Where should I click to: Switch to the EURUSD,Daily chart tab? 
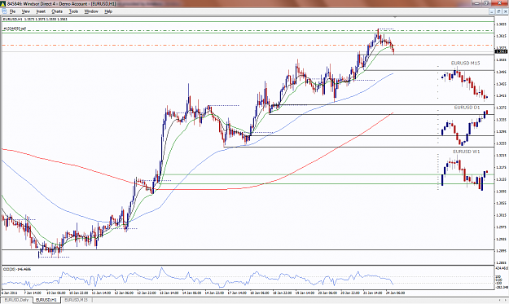coord(16,300)
